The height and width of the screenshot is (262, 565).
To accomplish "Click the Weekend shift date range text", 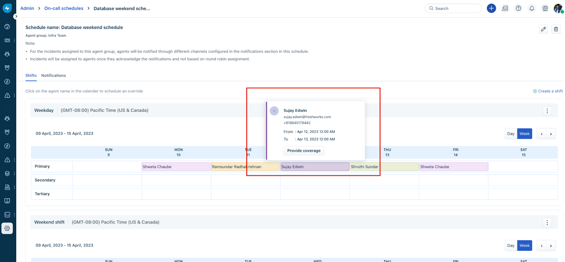I will 64,245.
